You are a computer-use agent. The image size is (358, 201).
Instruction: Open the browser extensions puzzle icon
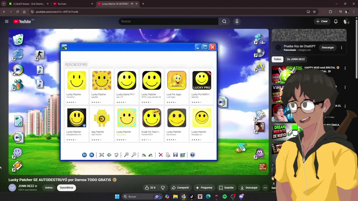click(330, 12)
